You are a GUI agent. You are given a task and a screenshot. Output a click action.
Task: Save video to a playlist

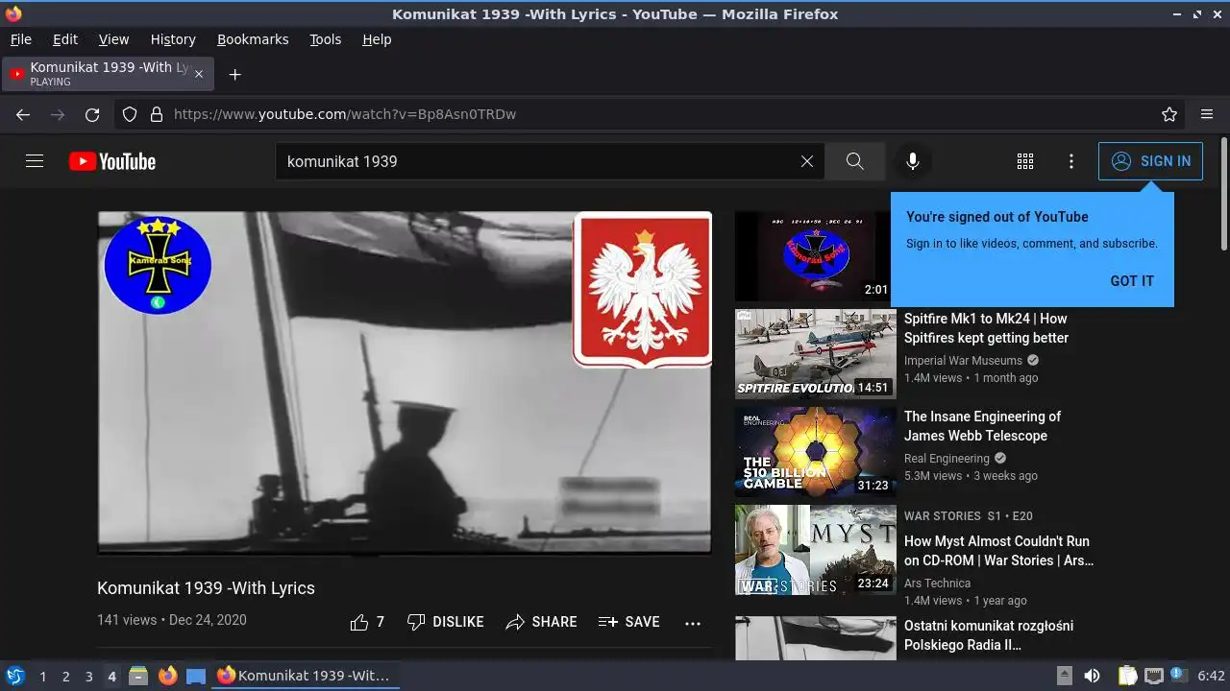coord(628,622)
